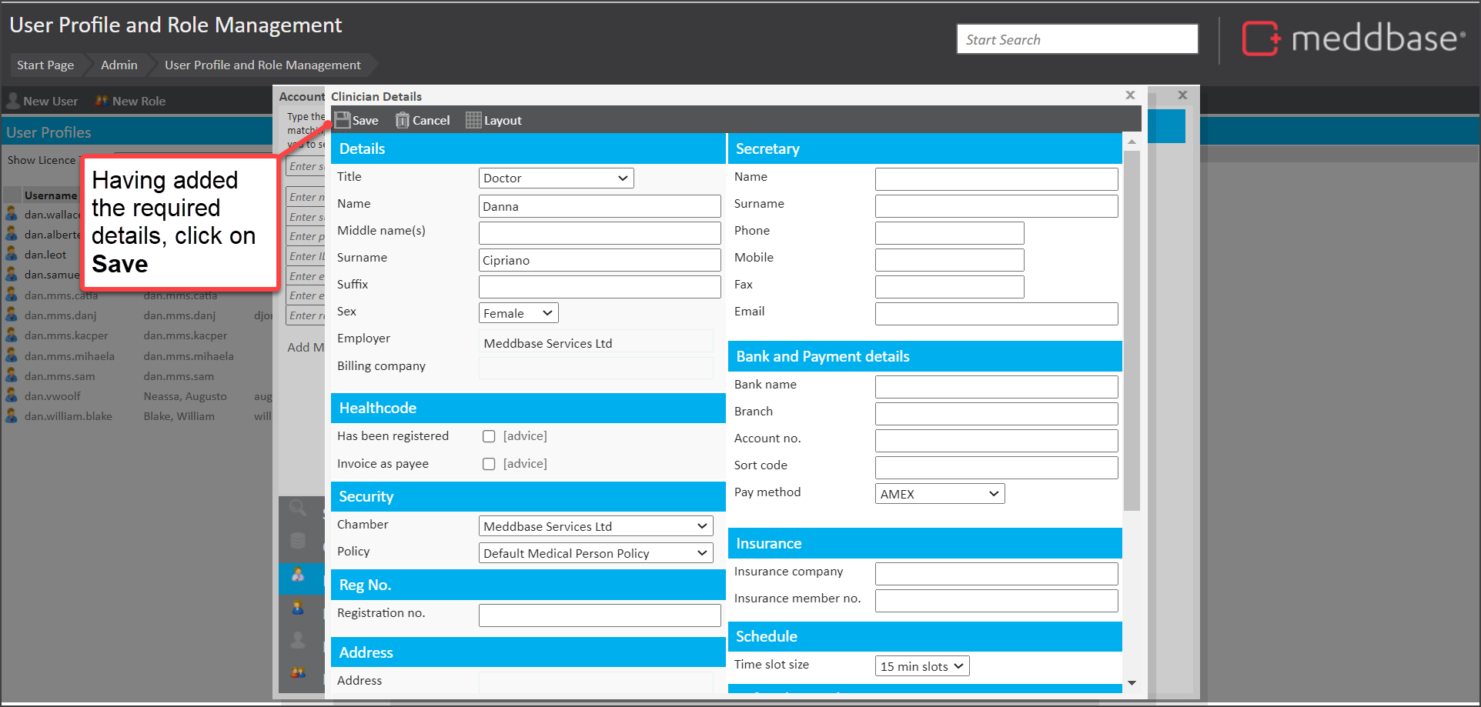Open the Time slot size dropdown

click(922, 666)
